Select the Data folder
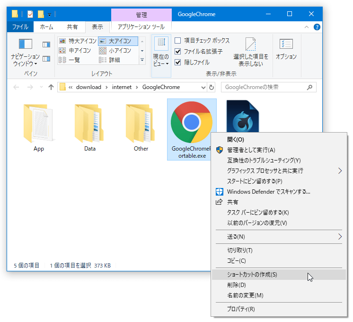 (x=89, y=128)
